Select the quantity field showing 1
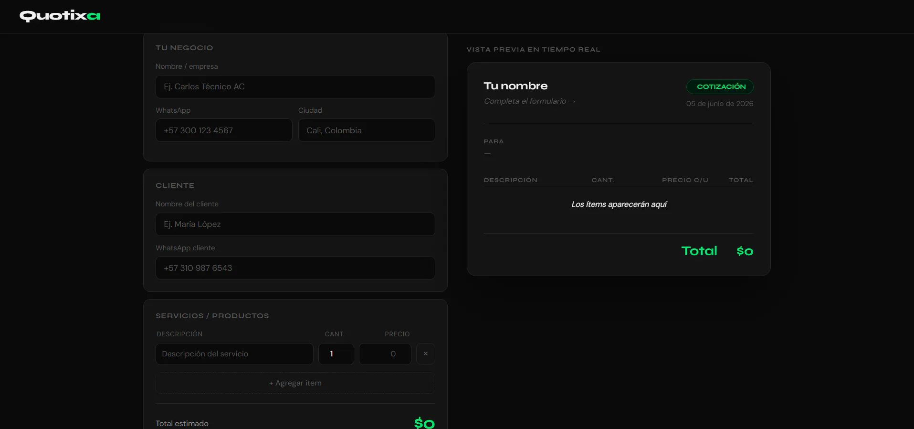Image resolution: width=914 pixels, height=429 pixels. tap(336, 354)
